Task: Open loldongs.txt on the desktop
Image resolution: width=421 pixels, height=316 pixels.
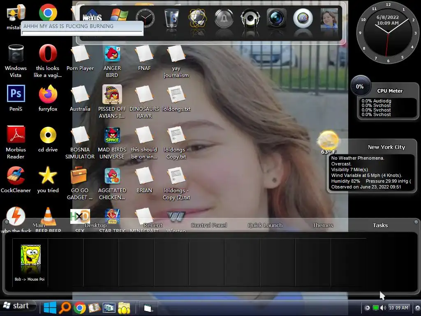Action: coord(176,94)
